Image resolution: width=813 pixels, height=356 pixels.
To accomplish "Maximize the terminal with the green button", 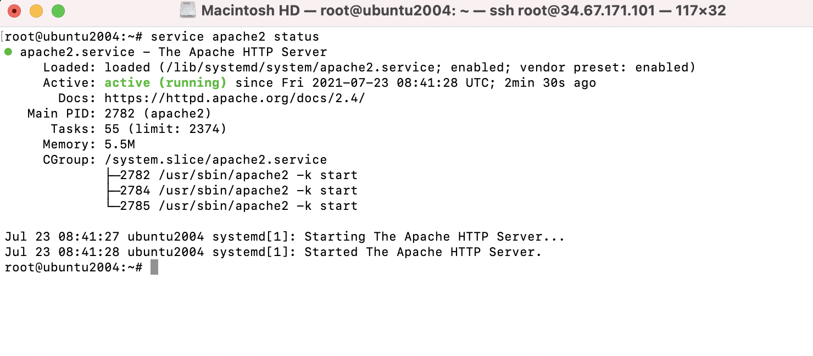I will (x=58, y=10).
